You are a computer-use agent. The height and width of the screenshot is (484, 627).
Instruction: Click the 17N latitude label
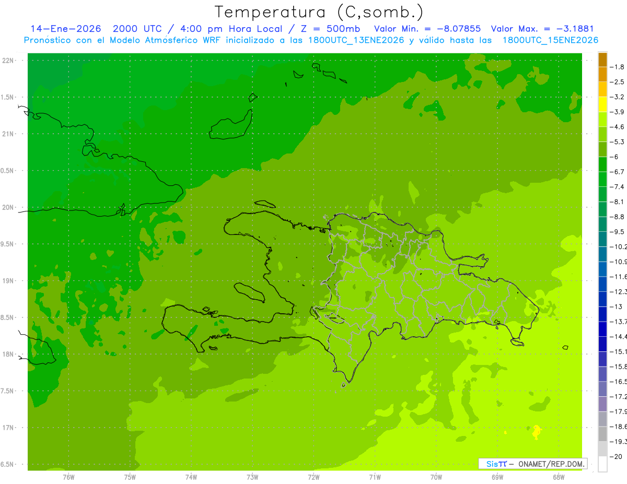[8, 428]
